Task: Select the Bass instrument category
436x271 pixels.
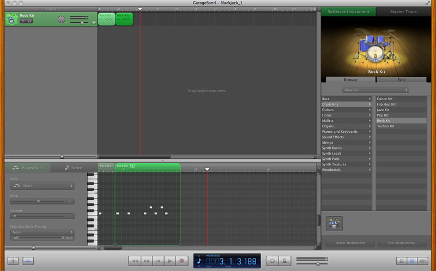Action: (x=346, y=99)
